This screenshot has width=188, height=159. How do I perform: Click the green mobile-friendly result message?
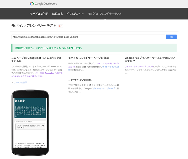(94, 48)
